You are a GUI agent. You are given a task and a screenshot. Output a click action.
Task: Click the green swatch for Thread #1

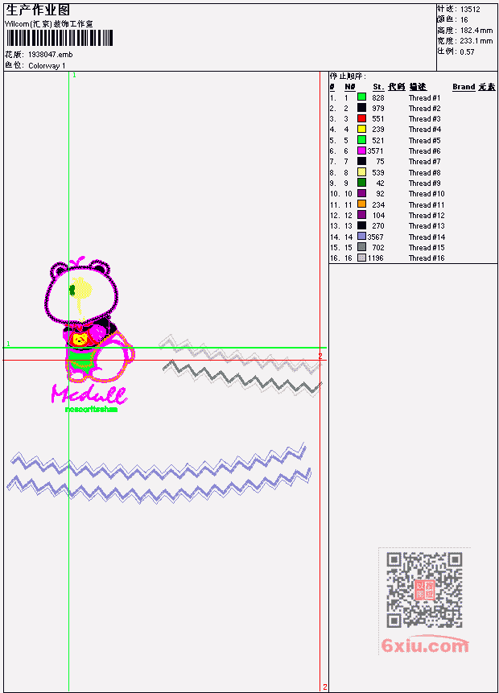coord(361,97)
